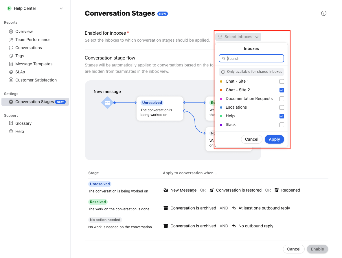
Task: Expand the Slack inbox checkbox option
Action: 282,125
